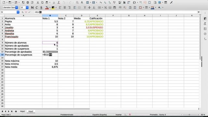Open the Liberation Sans font name dropdown
208x117 pixels.
coord(17,7)
